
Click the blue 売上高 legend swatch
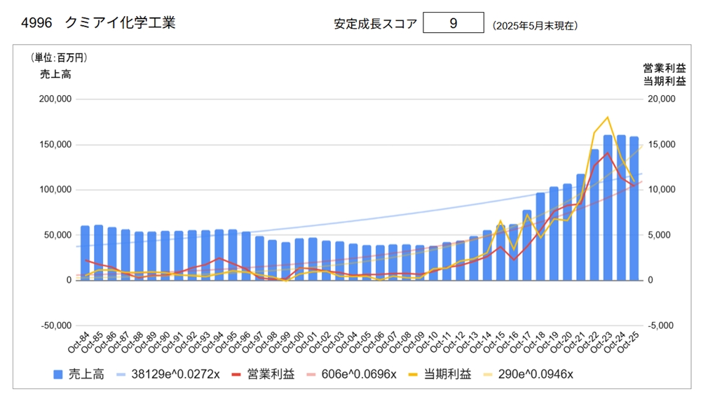(58, 374)
